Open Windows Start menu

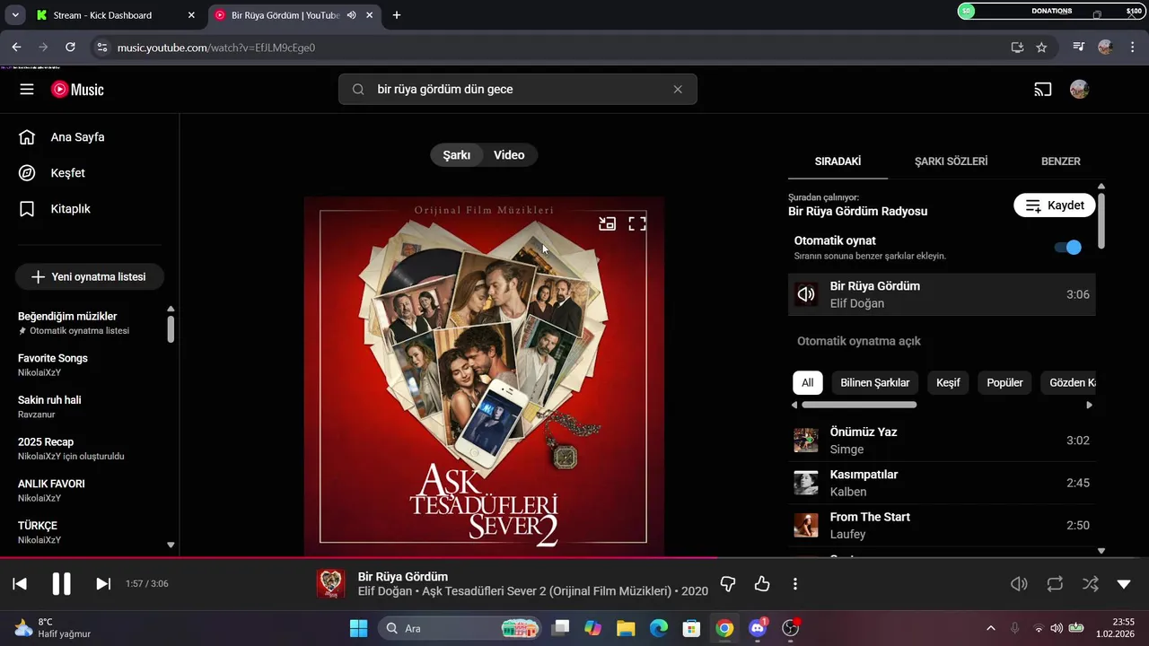pyautogui.click(x=358, y=628)
